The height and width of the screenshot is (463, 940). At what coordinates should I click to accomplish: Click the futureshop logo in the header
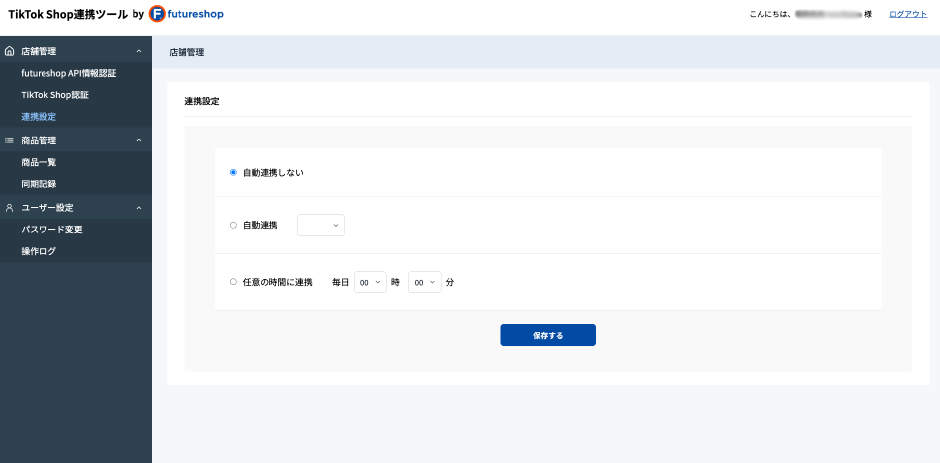[x=185, y=14]
